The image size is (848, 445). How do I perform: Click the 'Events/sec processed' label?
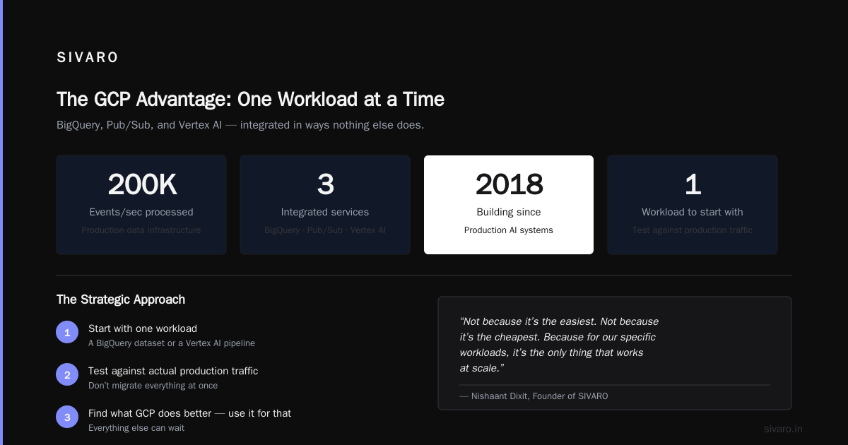coord(141,212)
